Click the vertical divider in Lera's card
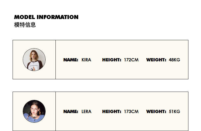 (55, 111)
